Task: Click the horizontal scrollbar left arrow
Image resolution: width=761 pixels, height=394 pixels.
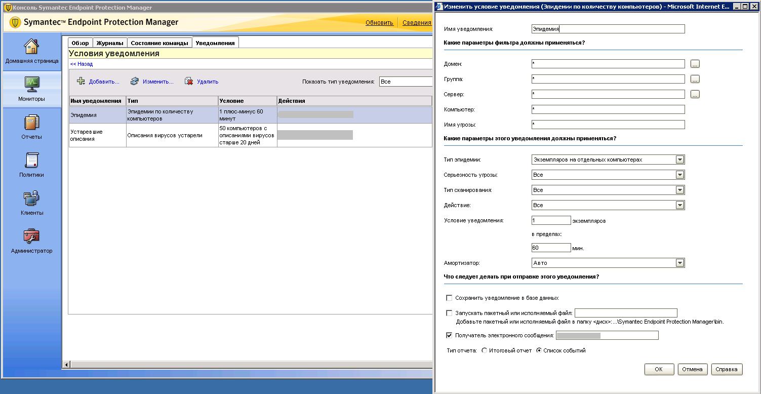Action: (x=66, y=365)
